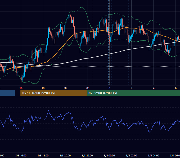Click the hour label 18 on the upper axis
This screenshot has width=180, height=158.
point(43,88)
